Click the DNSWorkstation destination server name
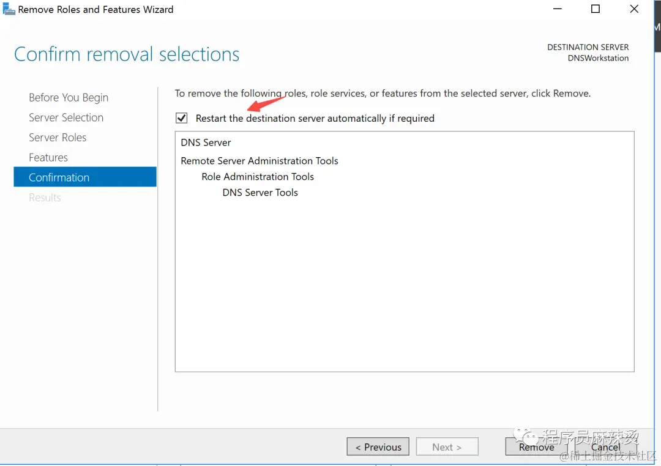This screenshot has width=661, height=466. click(x=598, y=58)
